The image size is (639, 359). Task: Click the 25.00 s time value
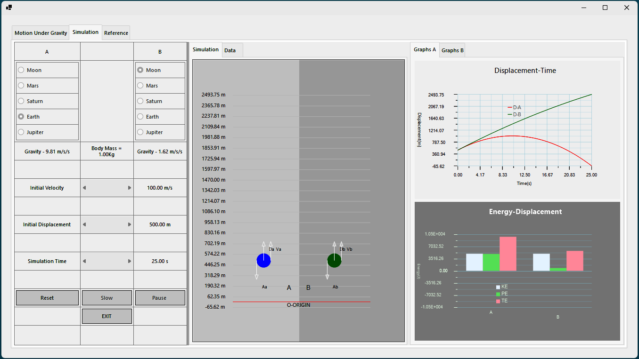click(x=160, y=261)
